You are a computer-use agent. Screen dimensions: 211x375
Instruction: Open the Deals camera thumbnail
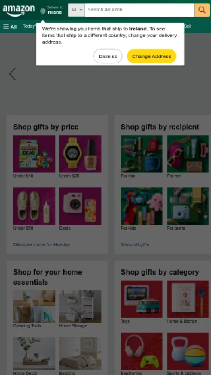click(x=80, y=206)
